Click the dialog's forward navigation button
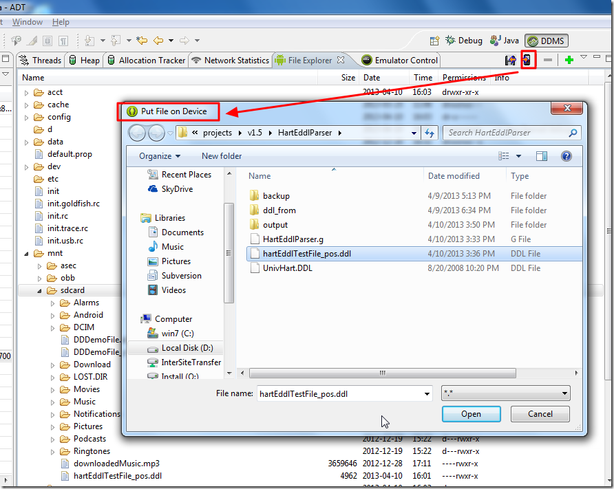614x489 pixels. point(156,133)
